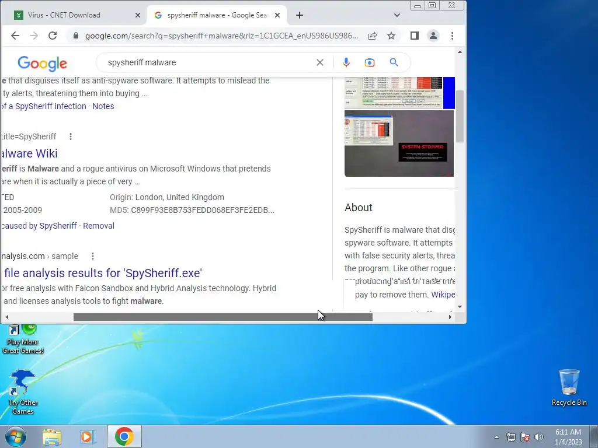Select Play More Great Games shortcut

23,339
